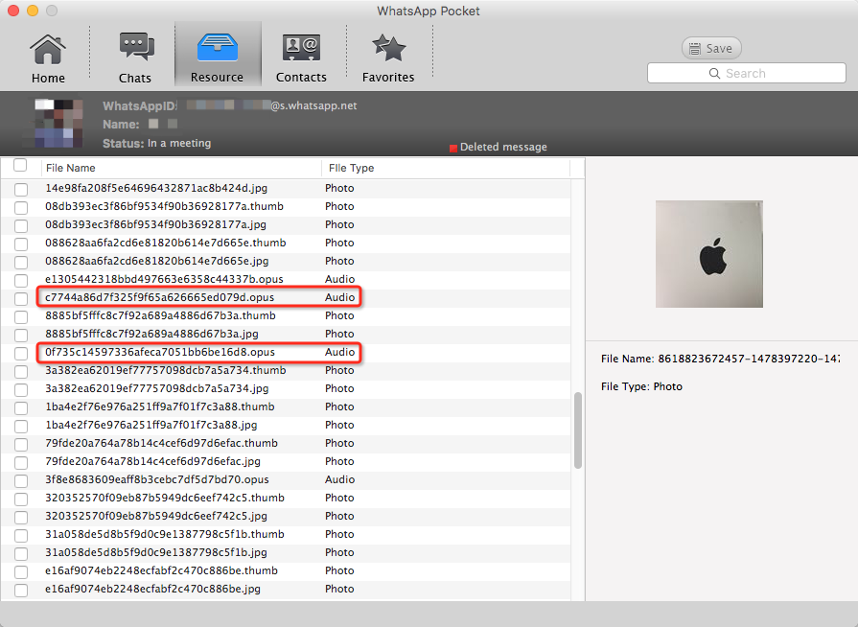This screenshot has width=858, height=627.
Task: Select file 79fde20a764a78b14c4cef6d97d6efac.thumb
Action: coord(161,443)
